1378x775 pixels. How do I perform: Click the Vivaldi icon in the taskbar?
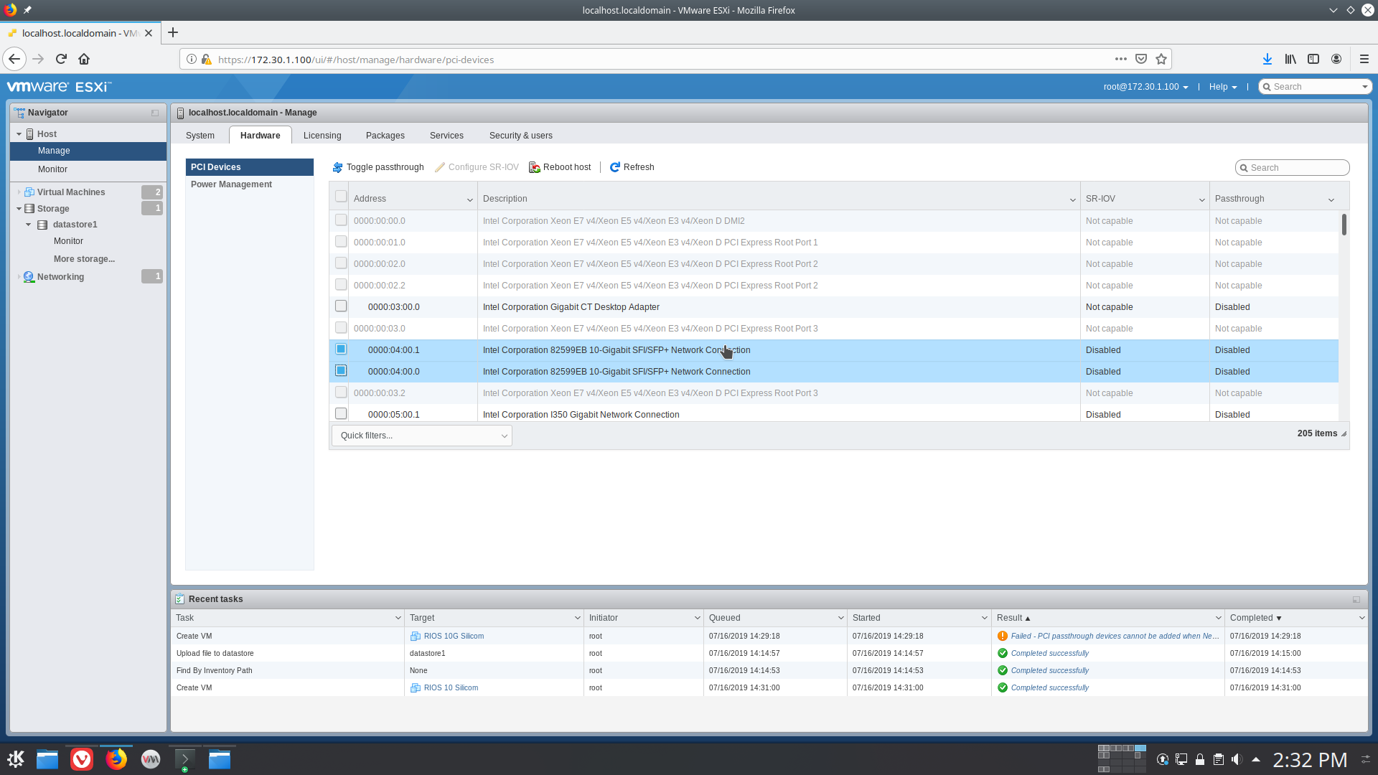point(82,759)
